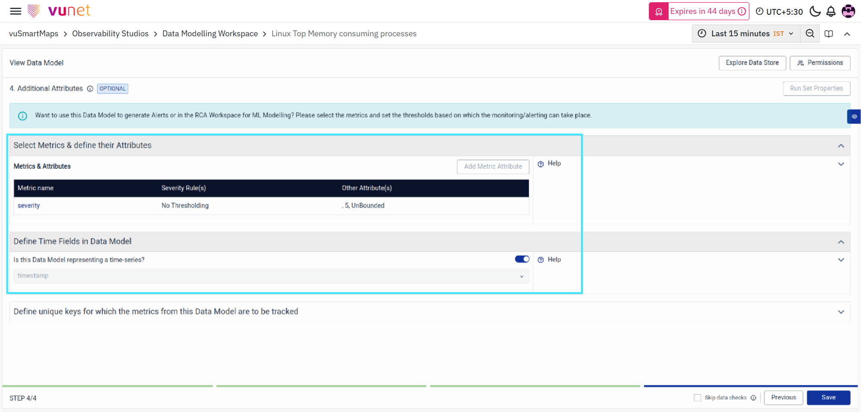861x412 pixels.
Task: Click the Save button
Action: click(828, 397)
